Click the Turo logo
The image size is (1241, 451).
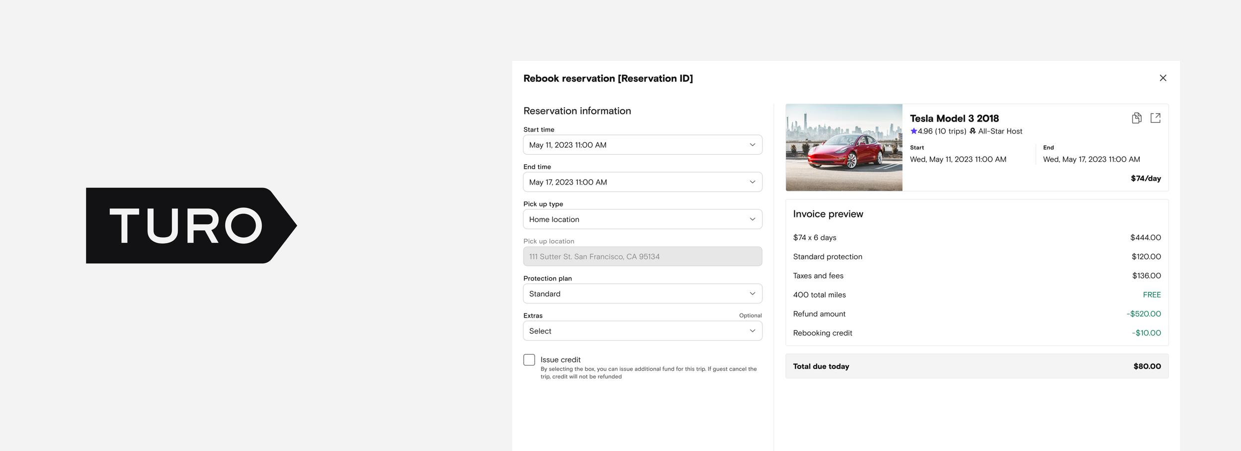(191, 225)
